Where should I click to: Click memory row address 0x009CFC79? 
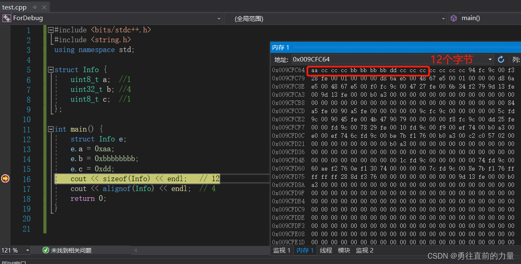pos(288,78)
